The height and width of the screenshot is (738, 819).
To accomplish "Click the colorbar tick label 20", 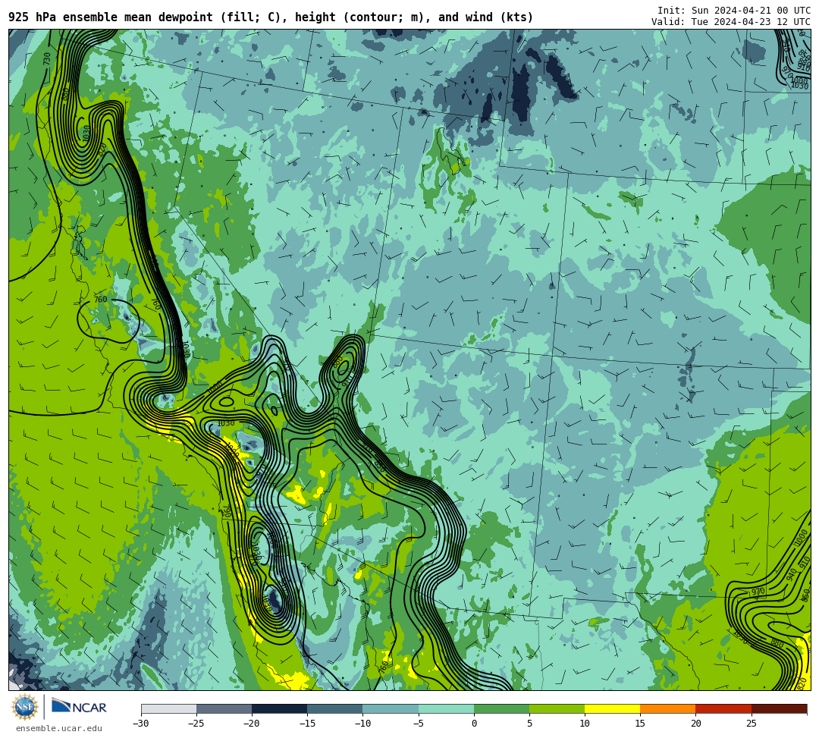I will pos(695,724).
